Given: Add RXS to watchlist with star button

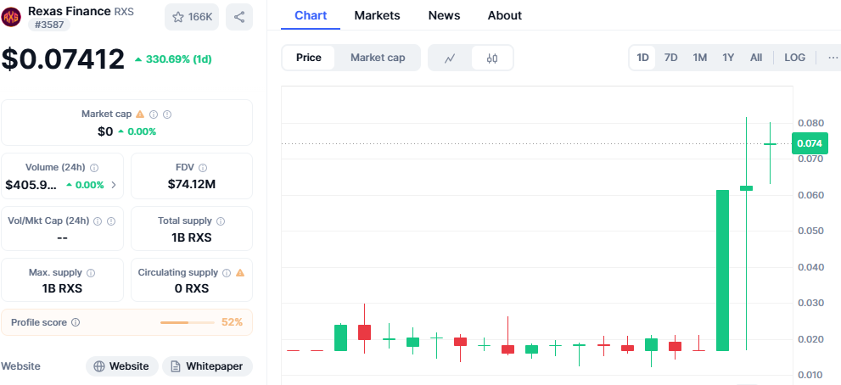Looking at the screenshot, I should pyautogui.click(x=192, y=17).
